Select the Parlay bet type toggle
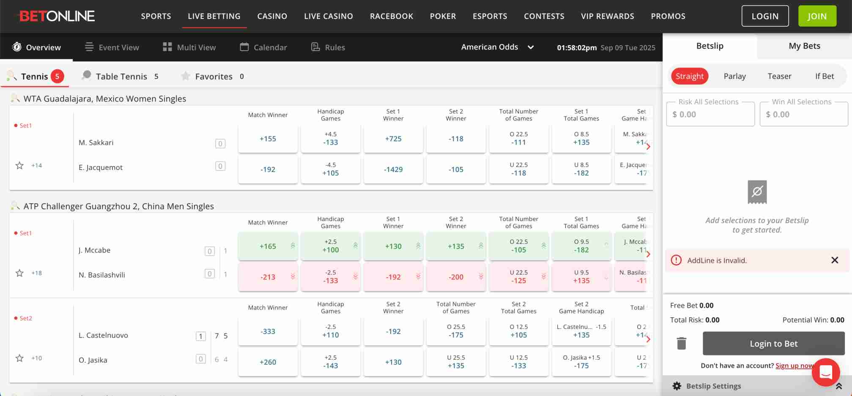The height and width of the screenshot is (396, 852). click(x=734, y=76)
